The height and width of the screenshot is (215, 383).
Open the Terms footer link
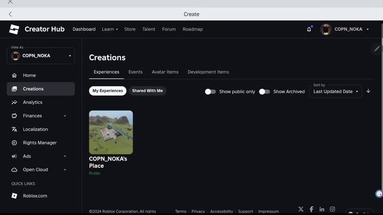tap(181, 211)
